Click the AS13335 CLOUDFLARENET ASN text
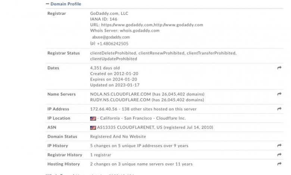The height and width of the screenshot is (175, 291). point(129,127)
